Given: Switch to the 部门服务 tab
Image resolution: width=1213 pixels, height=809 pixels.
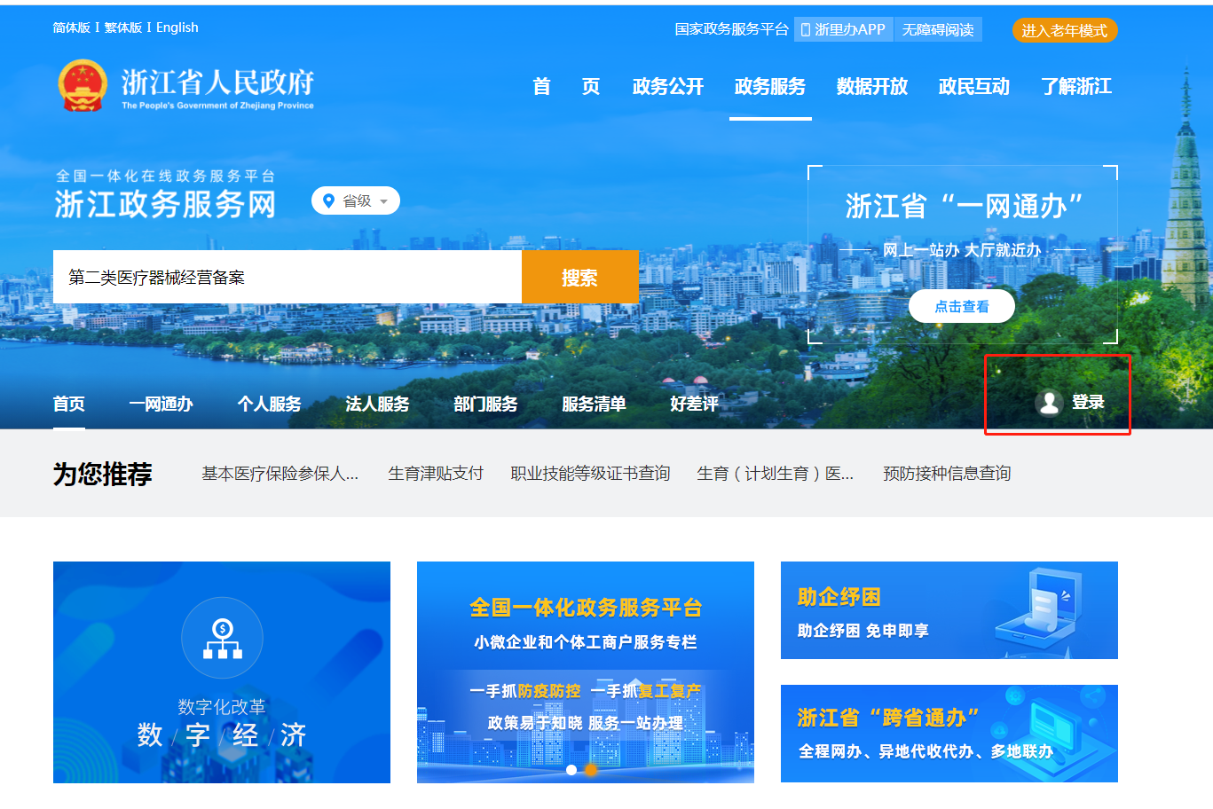Looking at the screenshot, I should (x=486, y=404).
